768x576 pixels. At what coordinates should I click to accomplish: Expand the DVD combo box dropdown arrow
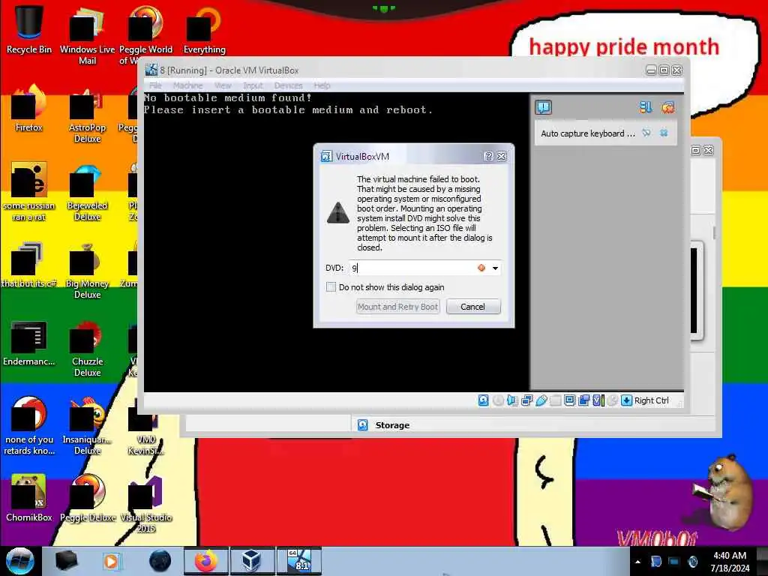[x=495, y=268]
